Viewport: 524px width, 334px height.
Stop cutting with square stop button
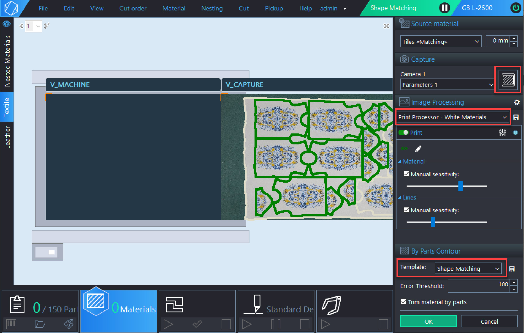point(305,324)
